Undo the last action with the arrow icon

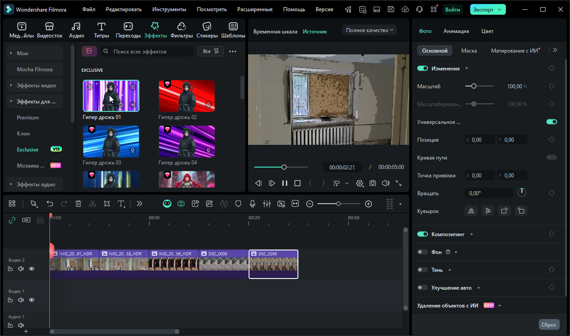50,204
